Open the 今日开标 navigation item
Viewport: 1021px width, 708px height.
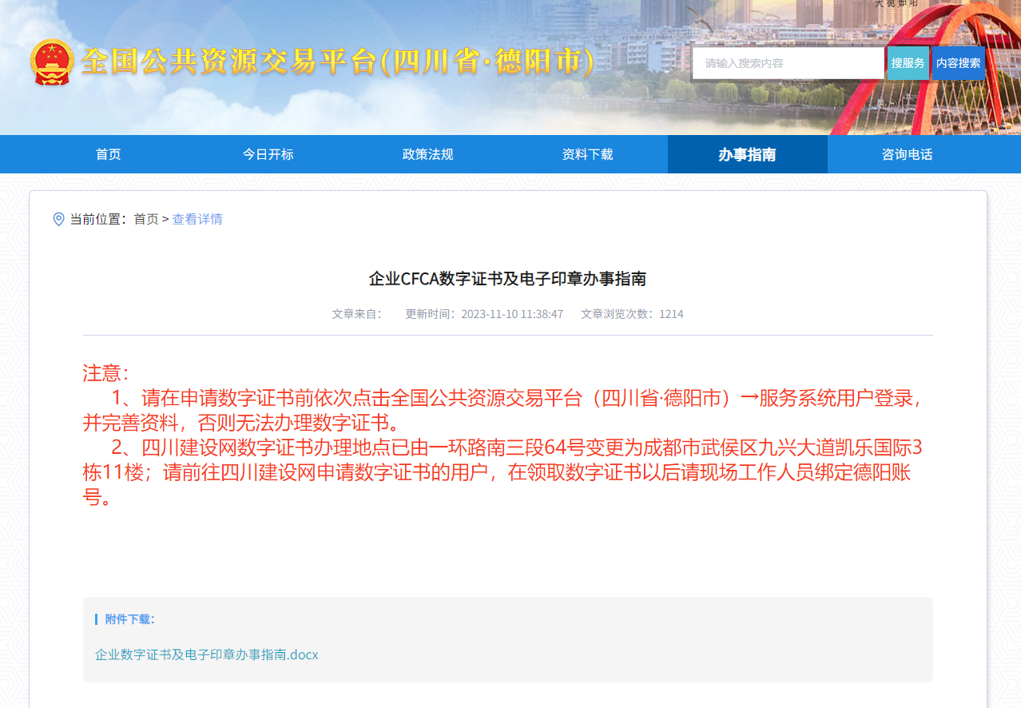coord(268,154)
